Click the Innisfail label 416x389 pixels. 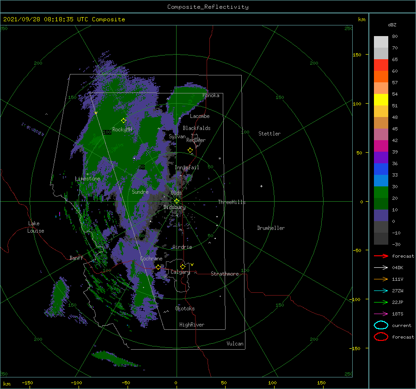click(187, 167)
